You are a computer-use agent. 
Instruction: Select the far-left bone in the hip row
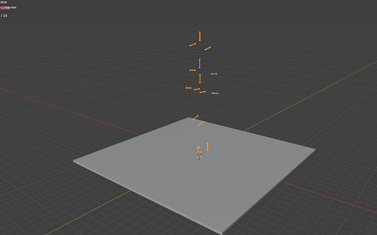click(x=188, y=87)
